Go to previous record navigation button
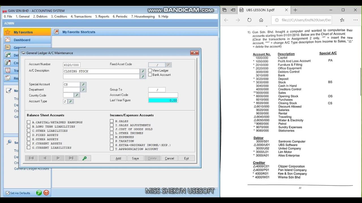This screenshot has width=362, height=203. [45, 158]
